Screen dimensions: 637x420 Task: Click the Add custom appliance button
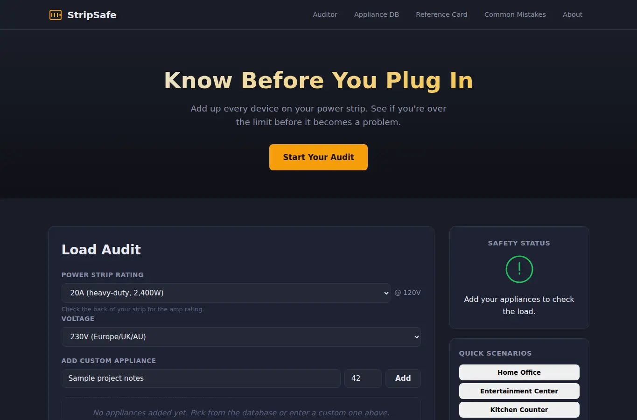(403, 378)
